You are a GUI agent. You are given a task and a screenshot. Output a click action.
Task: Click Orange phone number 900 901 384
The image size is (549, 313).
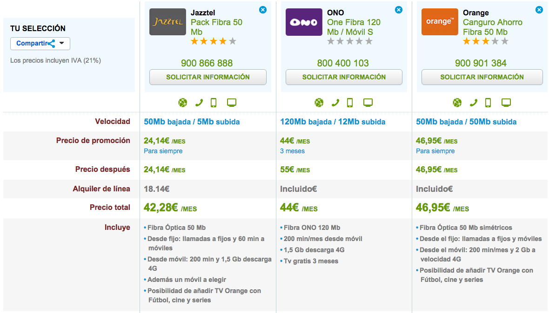click(481, 63)
